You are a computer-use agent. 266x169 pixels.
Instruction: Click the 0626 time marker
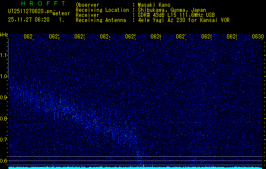point(156,36)
